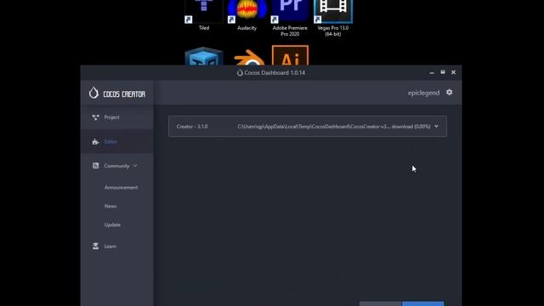Click the Creator - 3.1.0 version label
The width and height of the screenshot is (544, 306).
coord(192,127)
